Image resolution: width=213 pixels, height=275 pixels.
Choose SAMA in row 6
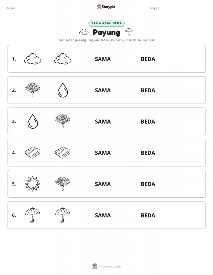[x=103, y=215]
